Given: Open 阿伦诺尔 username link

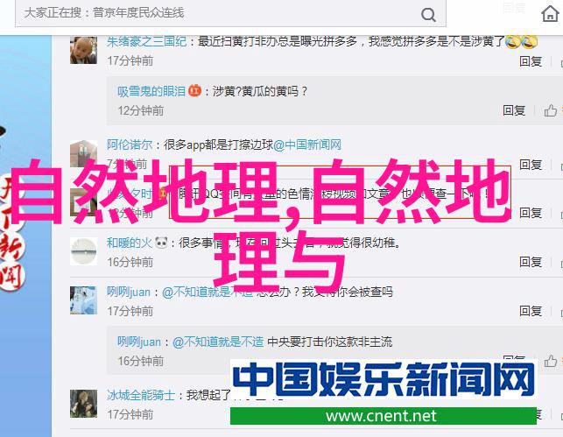Looking at the screenshot, I should click(130, 144).
